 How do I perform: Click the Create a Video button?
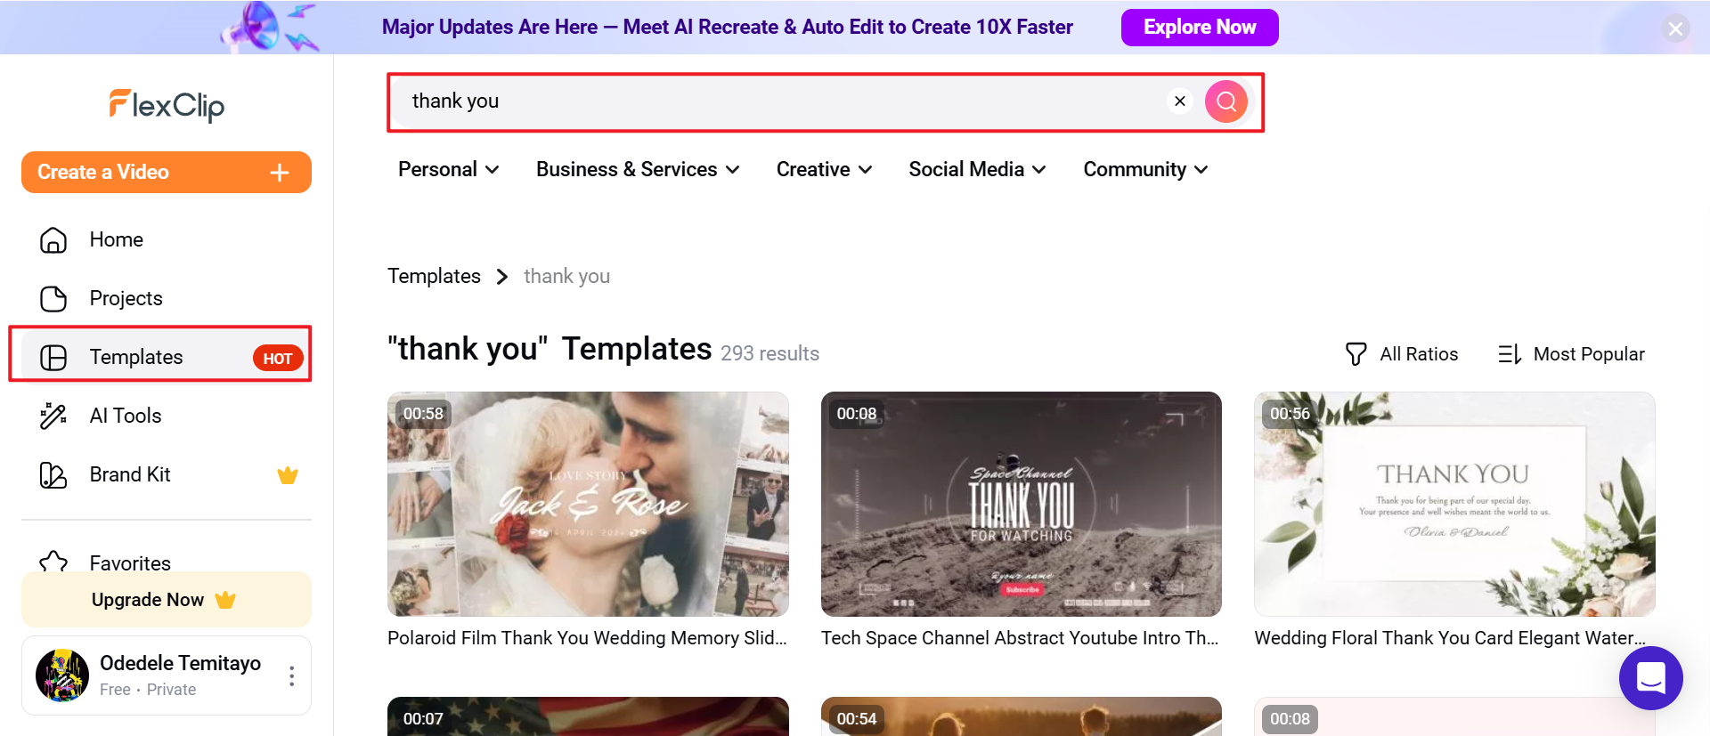click(167, 173)
